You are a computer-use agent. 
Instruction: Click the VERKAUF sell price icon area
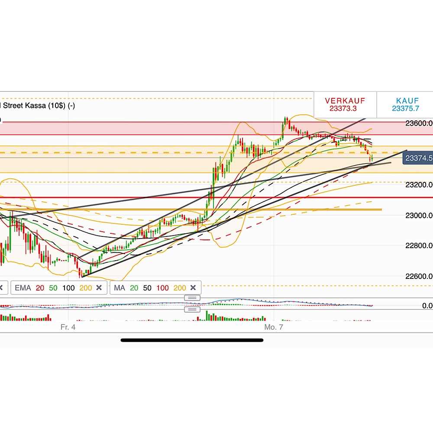click(x=345, y=104)
